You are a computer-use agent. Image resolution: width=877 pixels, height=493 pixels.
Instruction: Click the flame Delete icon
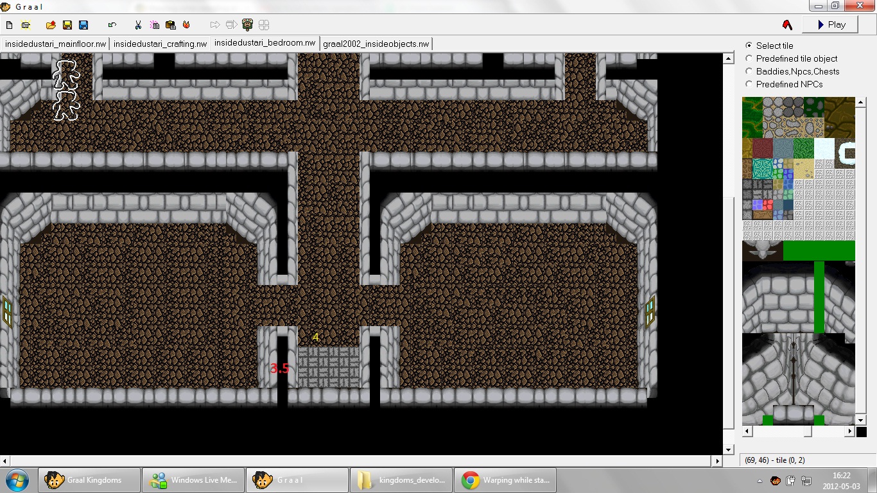[187, 25]
